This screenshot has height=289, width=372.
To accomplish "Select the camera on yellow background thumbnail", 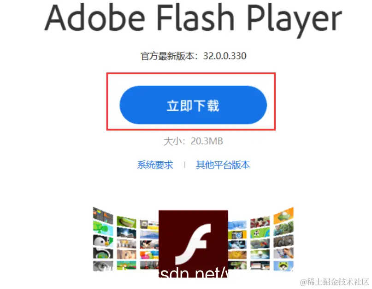I will 237,235.
